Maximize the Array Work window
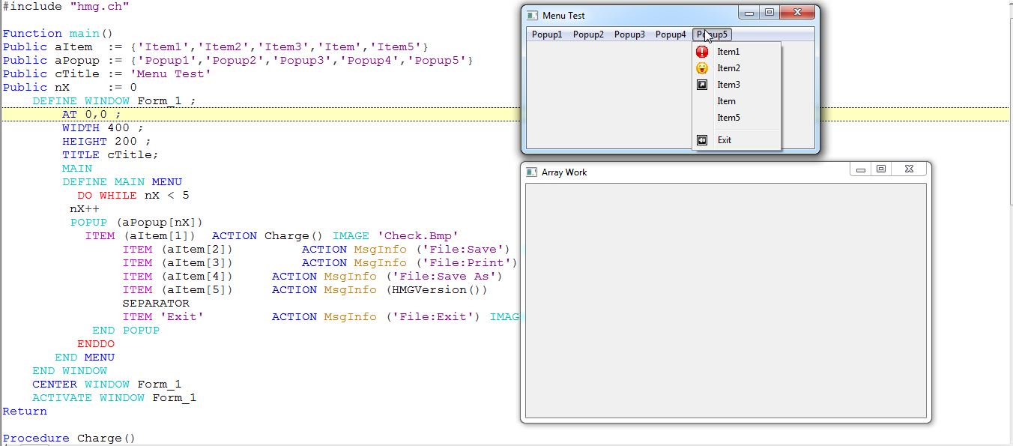This screenshot has height=446, width=1013. point(881,169)
